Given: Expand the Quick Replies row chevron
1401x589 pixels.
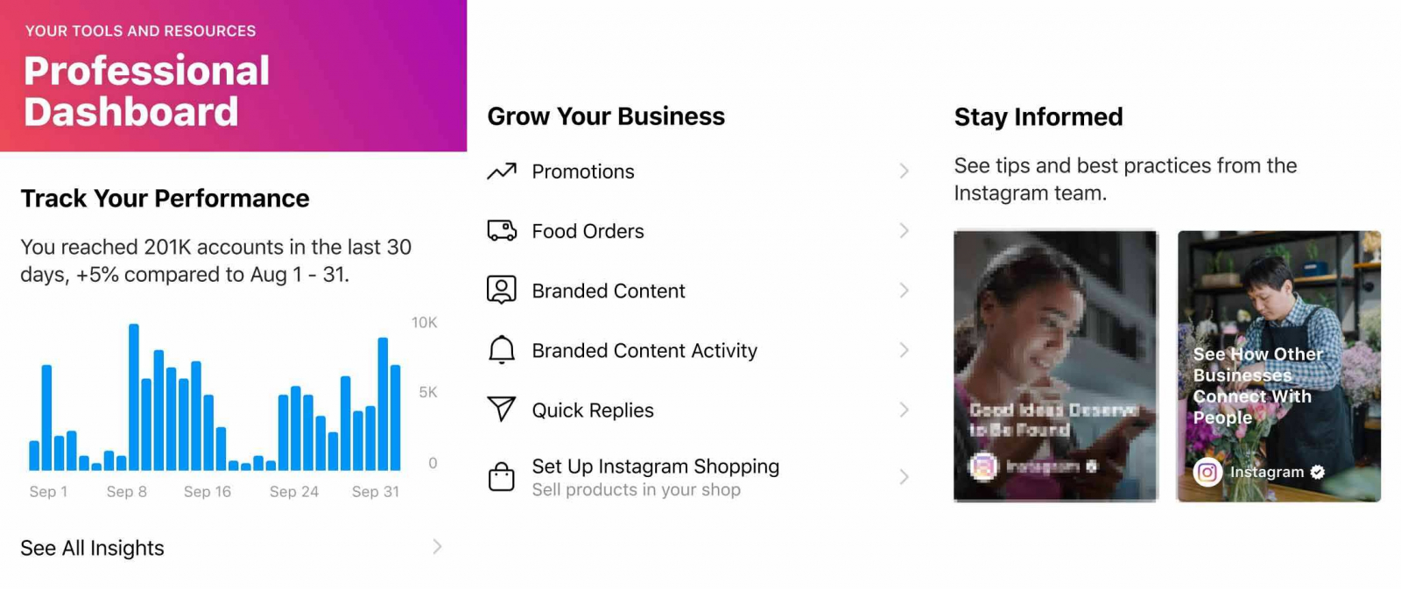Looking at the screenshot, I should [905, 410].
